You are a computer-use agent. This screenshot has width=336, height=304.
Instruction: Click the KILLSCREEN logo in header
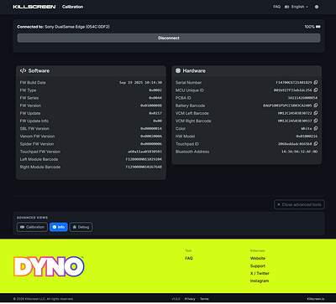point(34,7)
